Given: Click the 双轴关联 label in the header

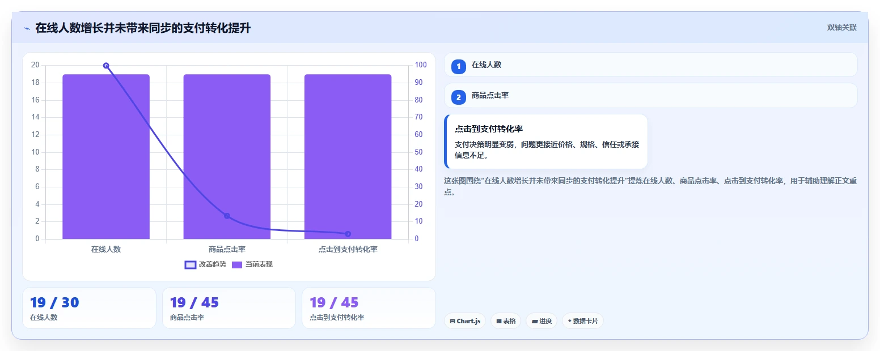Looking at the screenshot, I should pos(841,28).
